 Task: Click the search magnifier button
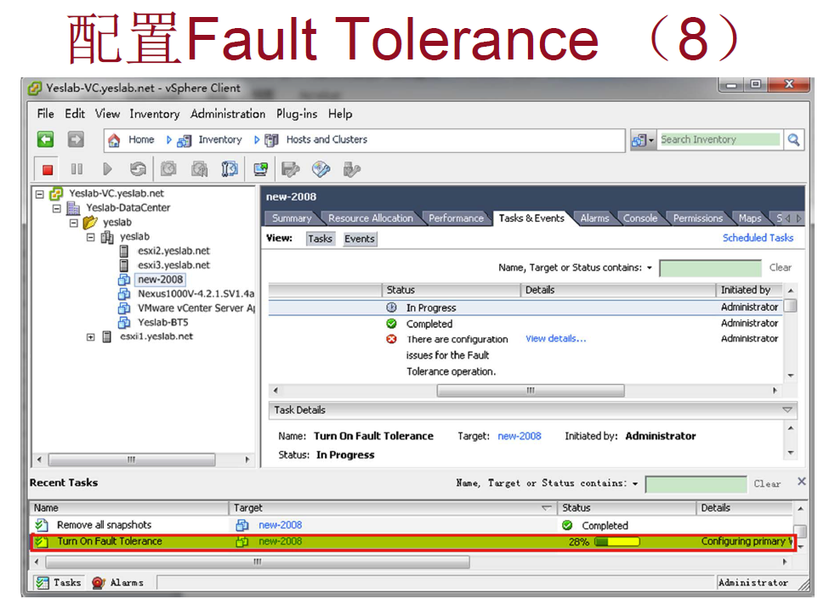(793, 139)
